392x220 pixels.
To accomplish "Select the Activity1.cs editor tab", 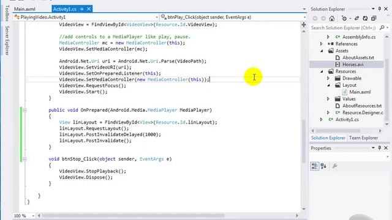I will [x=64, y=9].
